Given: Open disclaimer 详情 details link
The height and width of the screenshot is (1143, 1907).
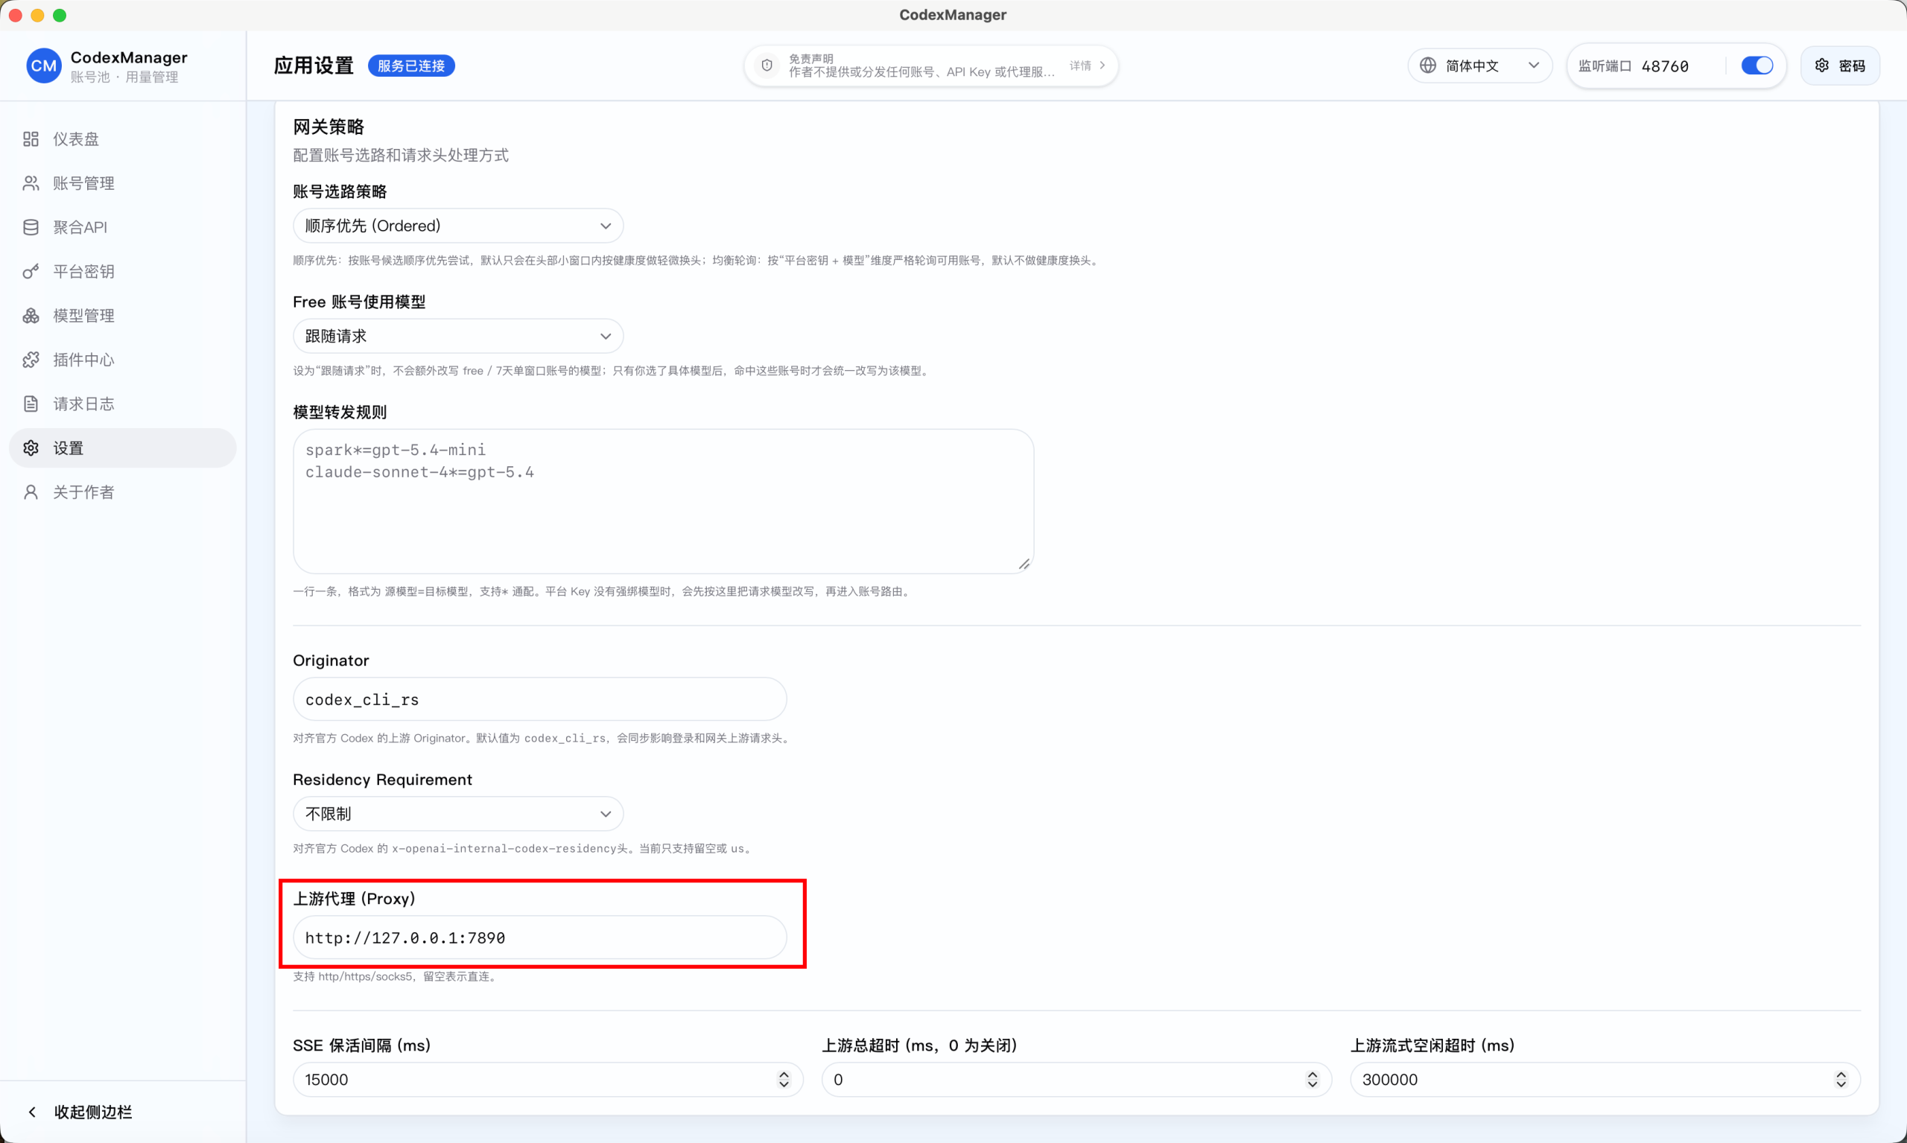Looking at the screenshot, I should (x=1087, y=66).
